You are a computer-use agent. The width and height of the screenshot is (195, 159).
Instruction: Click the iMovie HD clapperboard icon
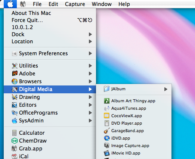tap(107, 153)
